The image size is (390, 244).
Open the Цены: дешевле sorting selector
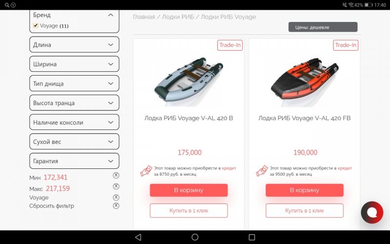[323, 27]
